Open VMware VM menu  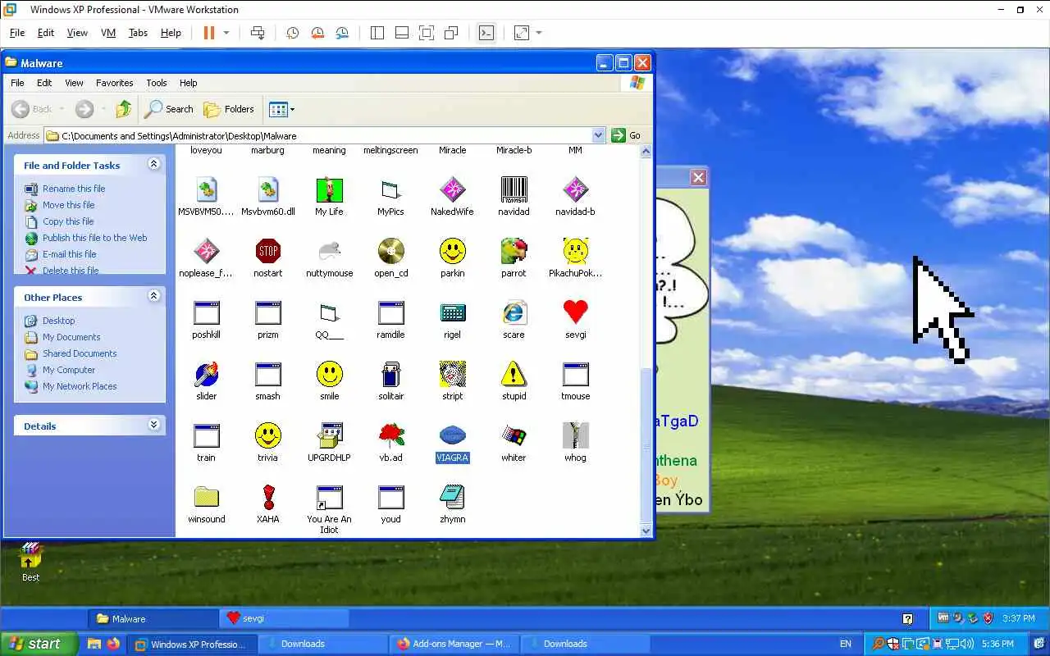108,33
